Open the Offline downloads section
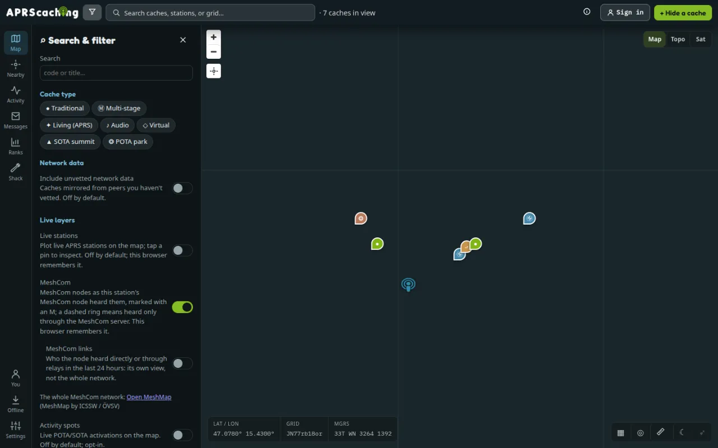 (16, 403)
